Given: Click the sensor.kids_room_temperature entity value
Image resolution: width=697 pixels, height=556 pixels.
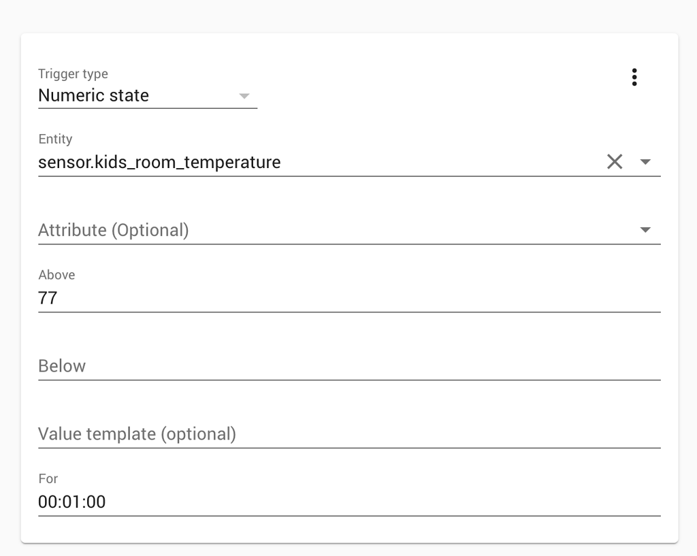Looking at the screenshot, I should [x=159, y=162].
